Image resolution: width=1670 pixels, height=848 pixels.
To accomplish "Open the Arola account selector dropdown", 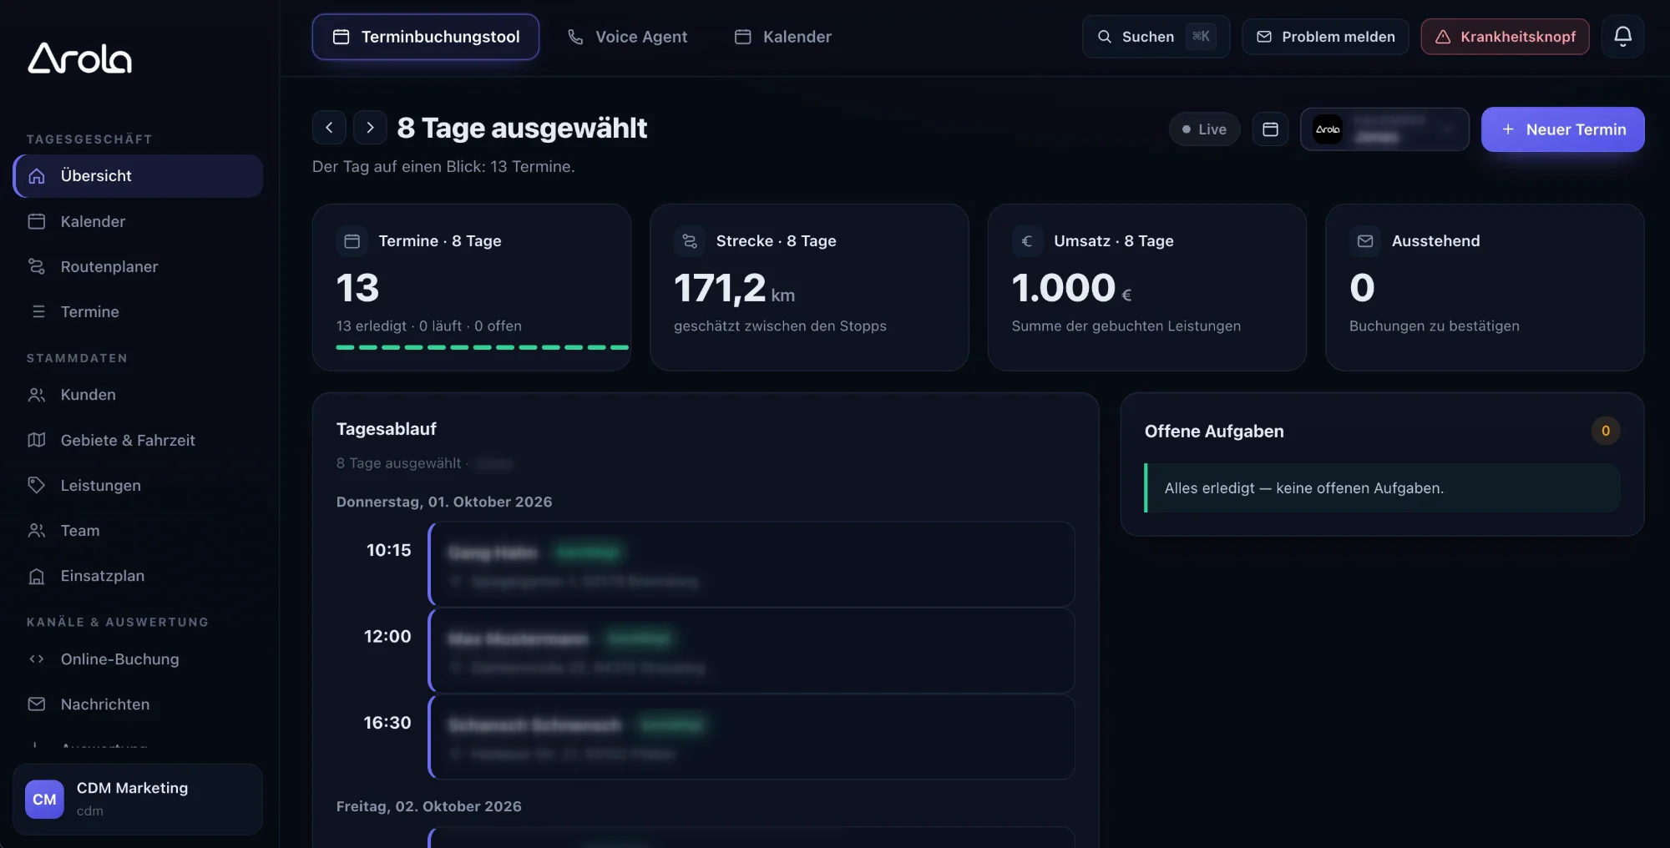I will click(x=1384, y=129).
